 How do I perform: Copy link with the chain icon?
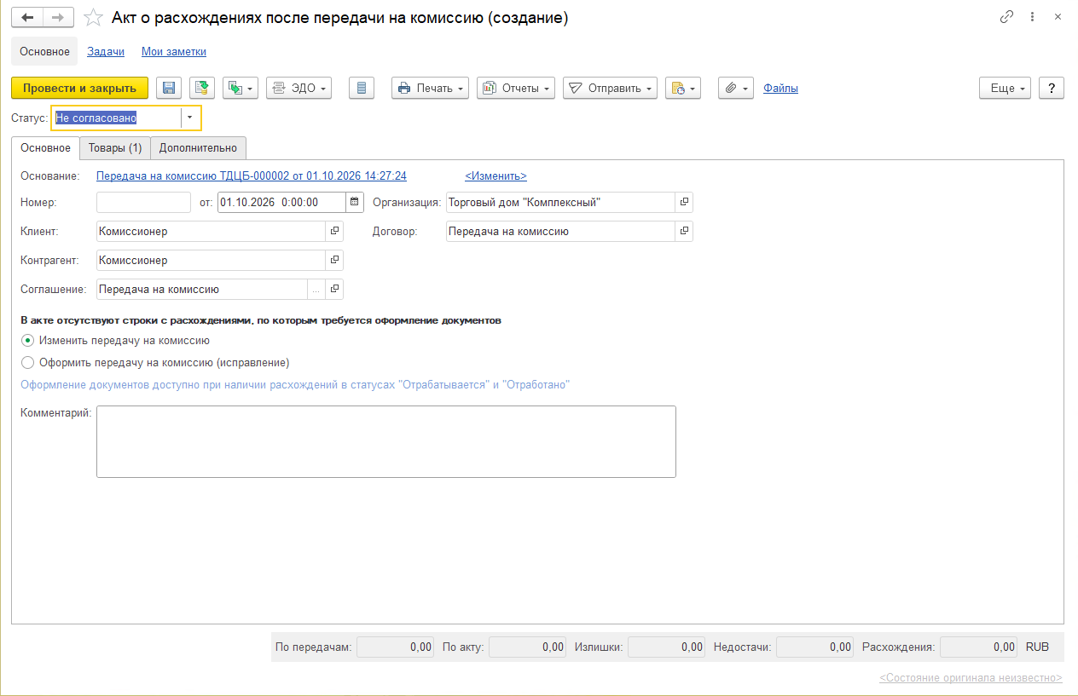pos(1007,17)
